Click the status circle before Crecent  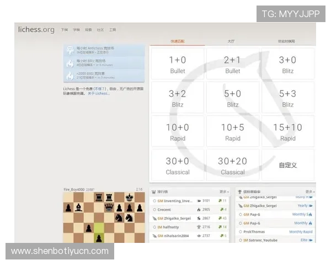coord(154,210)
